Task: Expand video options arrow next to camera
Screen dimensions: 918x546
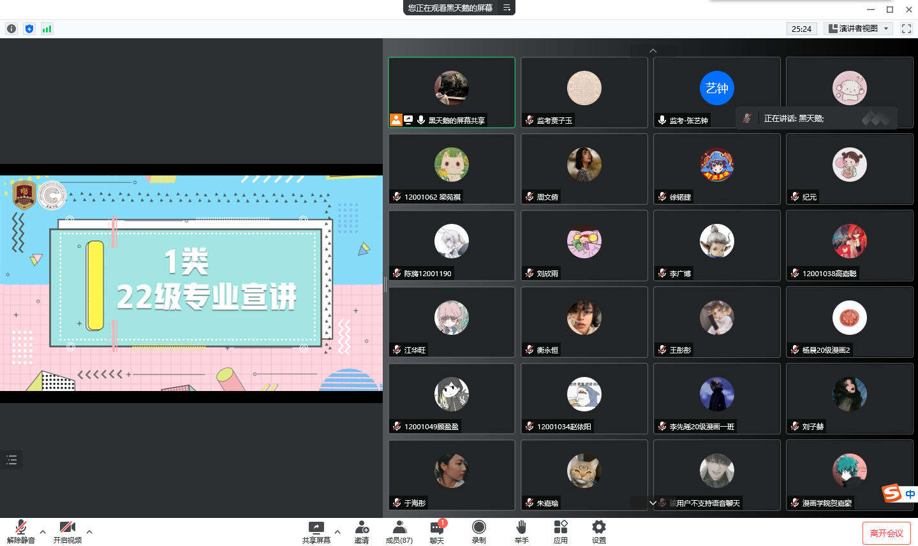Action: click(89, 531)
